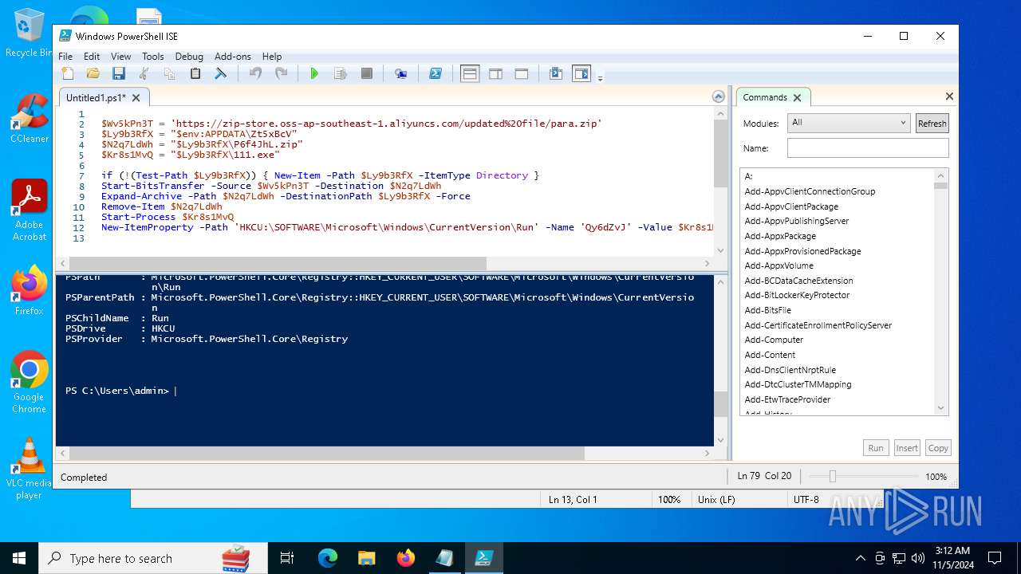Image resolution: width=1021 pixels, height=574 pixels.
Task: Click the Start button on taskbar
Action: [x=19, y=558]
